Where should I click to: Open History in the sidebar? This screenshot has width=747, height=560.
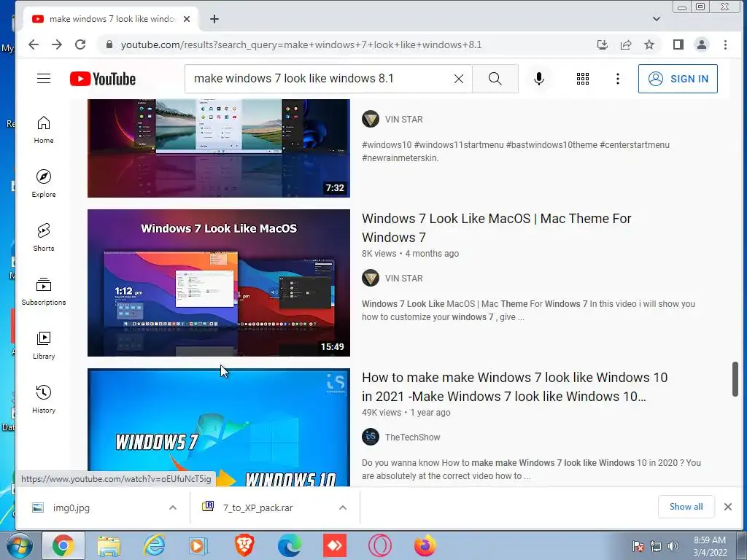tap(44, 399)
